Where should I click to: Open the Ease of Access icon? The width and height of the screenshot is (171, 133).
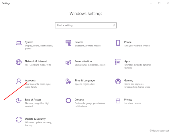(19, 100)
